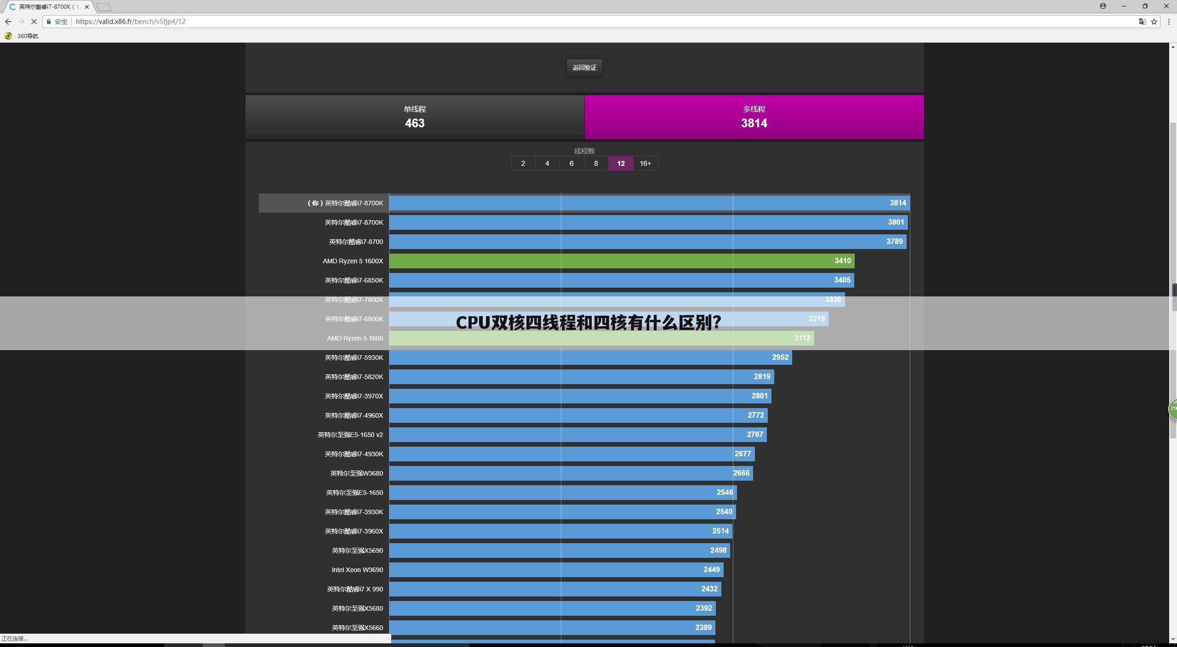Click the 线程数 heading text
Screen dimensions: 1177x647
pyautogui.click(x=584, y=151)
